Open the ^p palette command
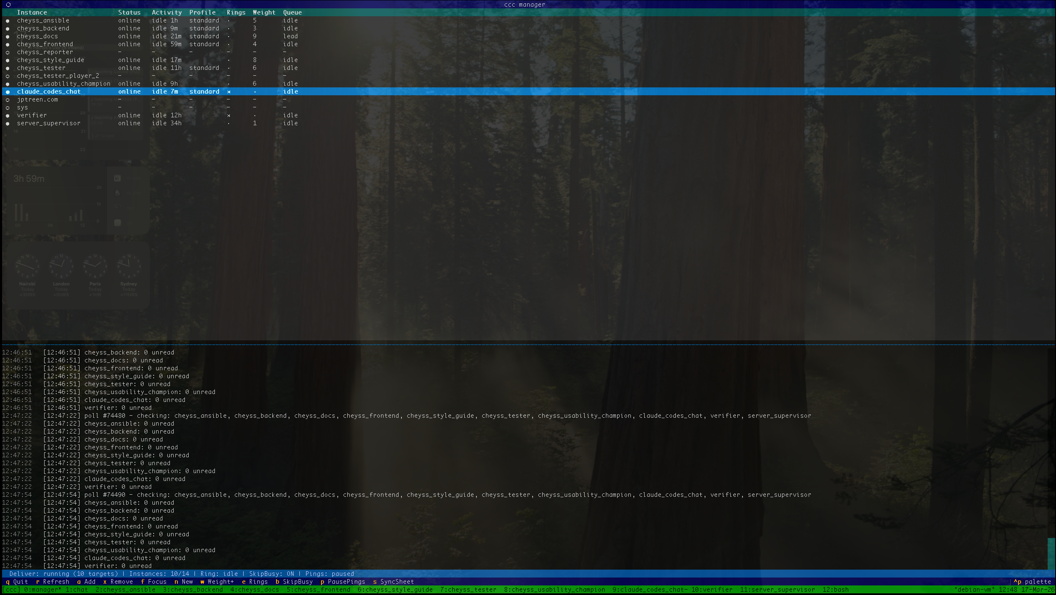This screenshot has width=1056, height=595. pyautogui.click(x=1032, y=582)
